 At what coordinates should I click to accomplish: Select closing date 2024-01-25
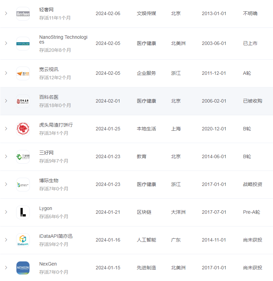click(108, 129)
